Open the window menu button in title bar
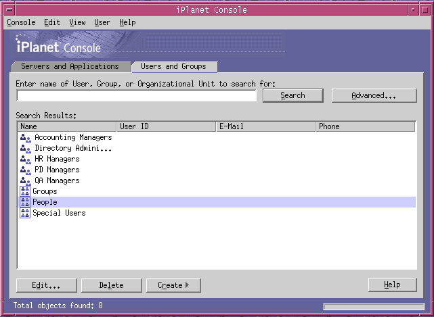The image size is (434, 317). point(9,10)
